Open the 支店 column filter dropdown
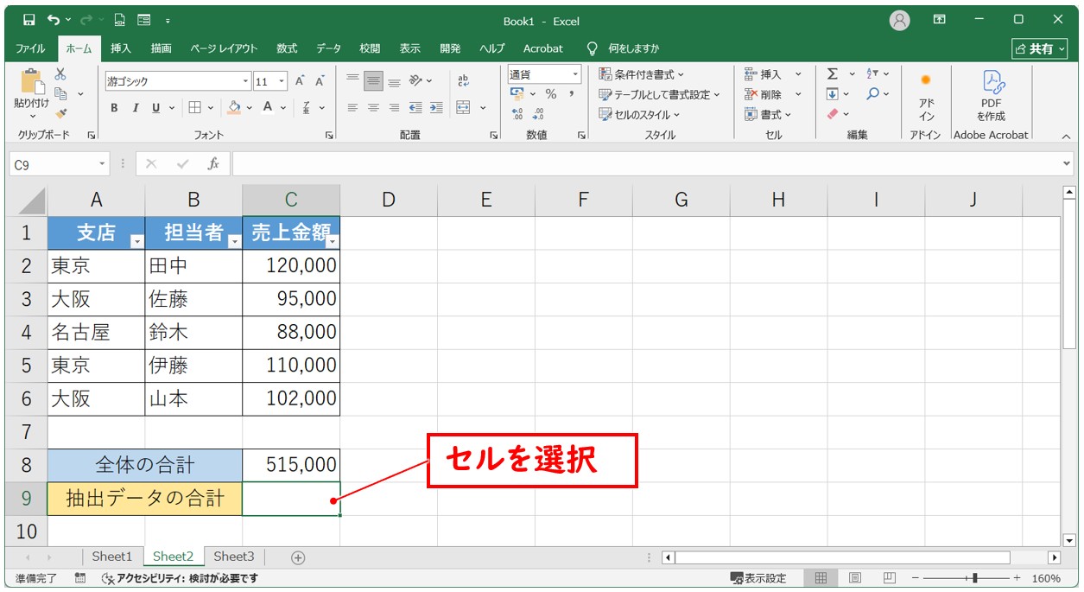The image size is (1084, 592). 136,242
